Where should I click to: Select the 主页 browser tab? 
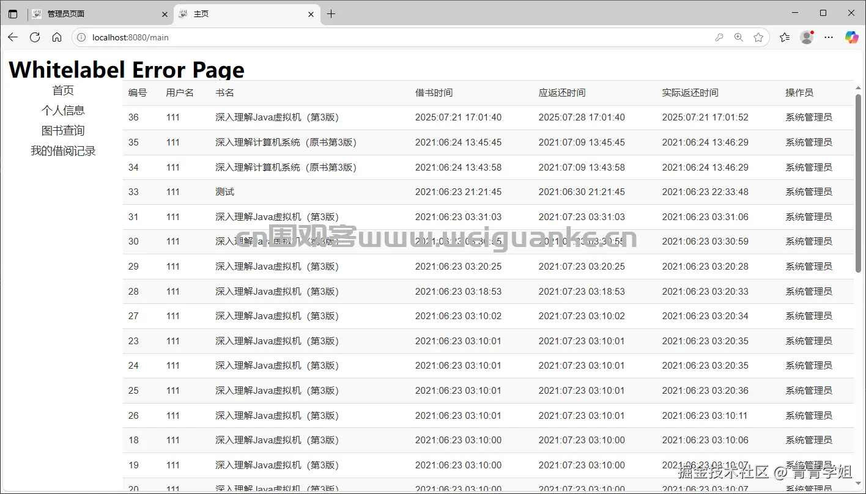[248, 13]
